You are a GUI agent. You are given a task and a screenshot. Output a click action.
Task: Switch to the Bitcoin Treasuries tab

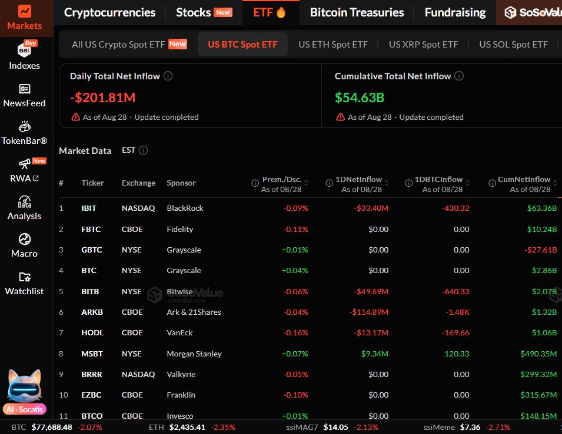click(357, 12)
